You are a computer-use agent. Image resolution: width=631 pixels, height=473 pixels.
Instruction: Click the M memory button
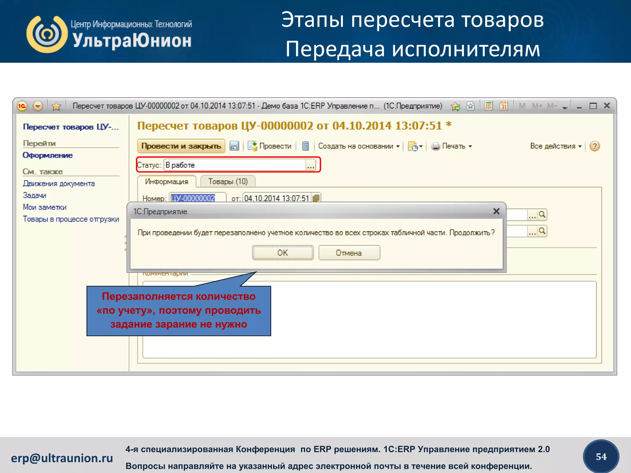(522, 106)
